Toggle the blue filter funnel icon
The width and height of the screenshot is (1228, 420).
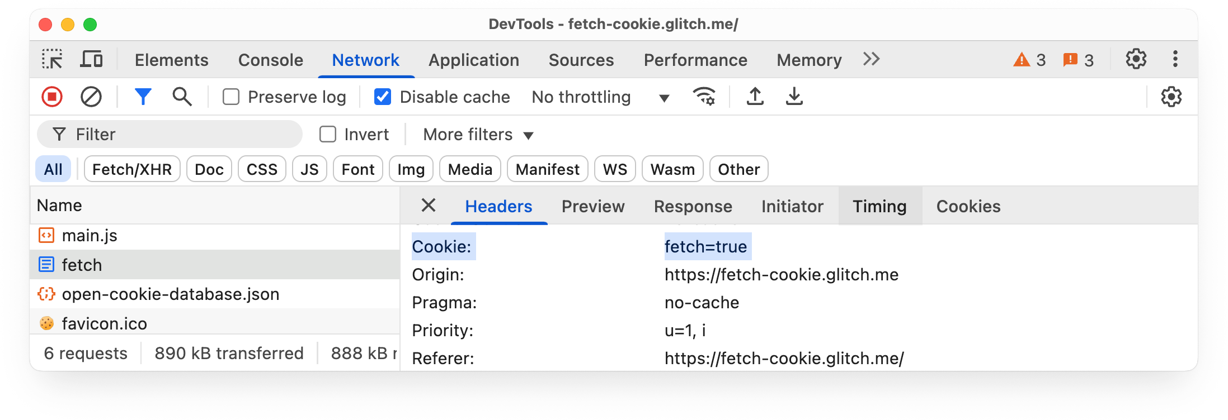pos(143,97)
